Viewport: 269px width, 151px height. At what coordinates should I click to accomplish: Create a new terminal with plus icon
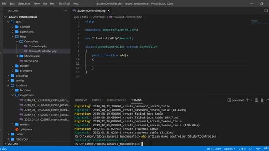point(248,100)
